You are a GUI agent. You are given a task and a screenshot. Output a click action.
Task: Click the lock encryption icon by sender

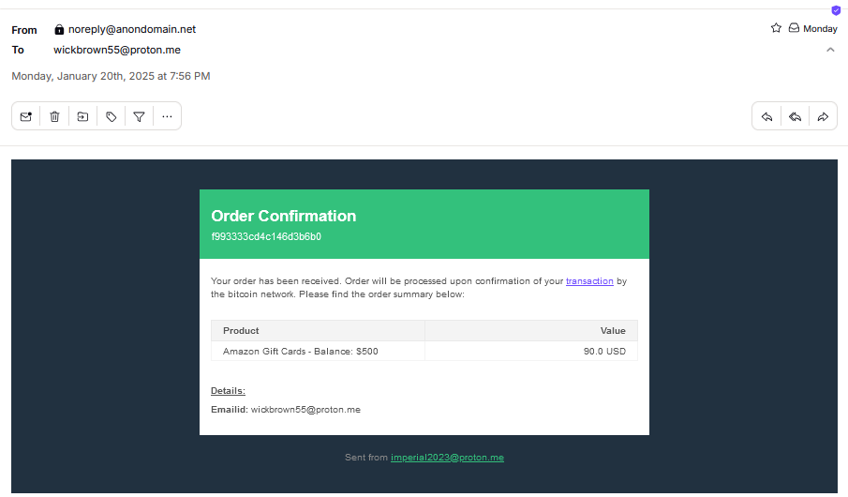[x=59, y=29]
